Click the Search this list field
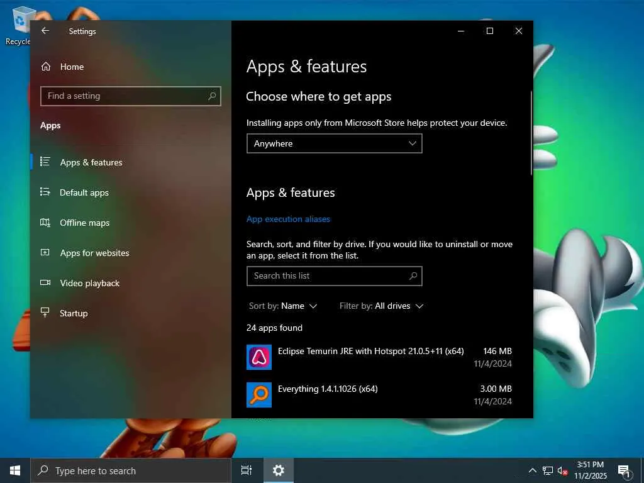Viewport: 644px width, 483px height. [335, 276]
